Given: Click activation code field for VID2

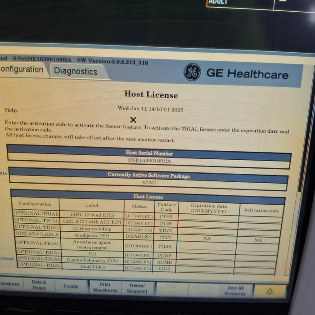Looking at the screenshot, I should 255,271.
